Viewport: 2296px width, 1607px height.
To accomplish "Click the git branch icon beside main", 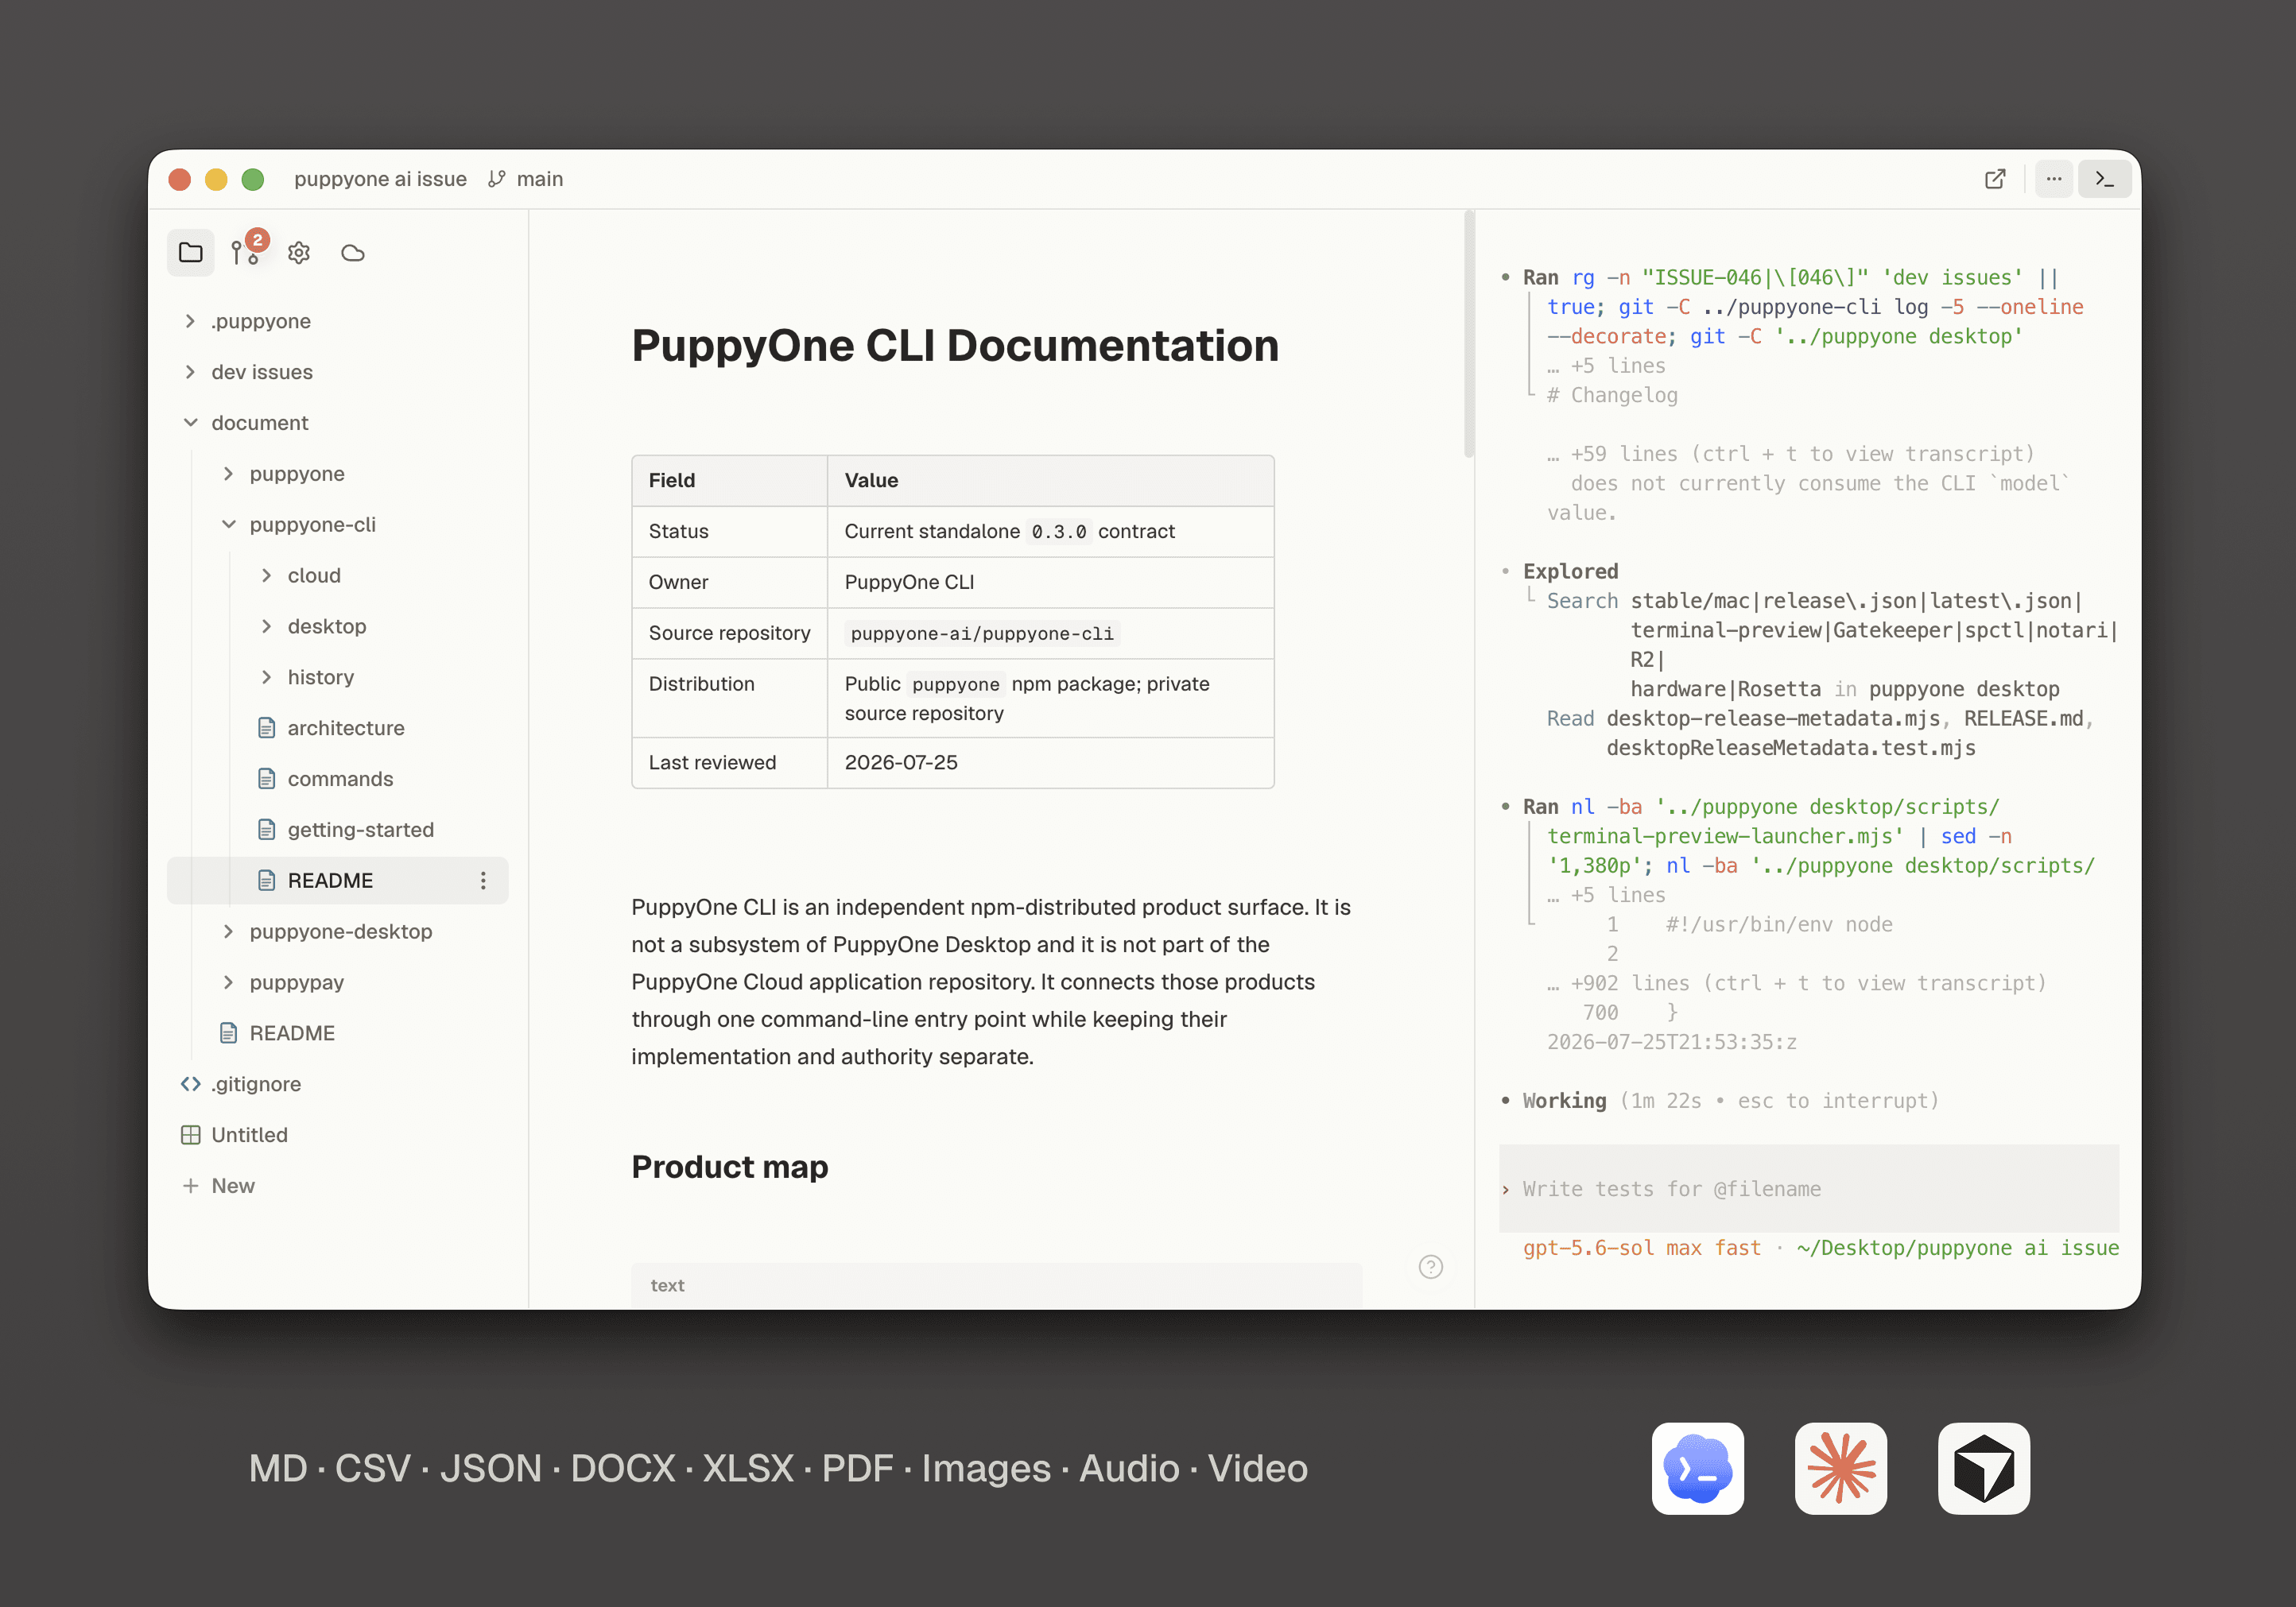I will [496, 179].
